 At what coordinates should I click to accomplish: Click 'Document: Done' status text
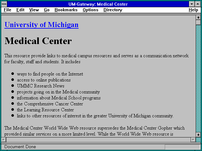(x=20, y=147)
